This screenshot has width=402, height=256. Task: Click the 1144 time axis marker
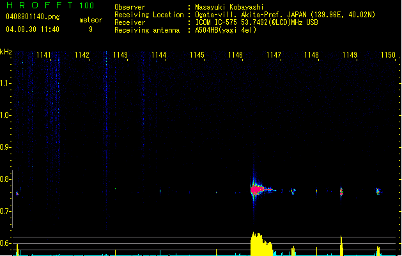(158, 55)
